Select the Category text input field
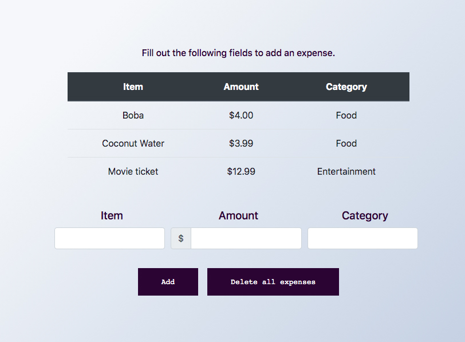Screen dimensions: 465x342 click(362, 238)
